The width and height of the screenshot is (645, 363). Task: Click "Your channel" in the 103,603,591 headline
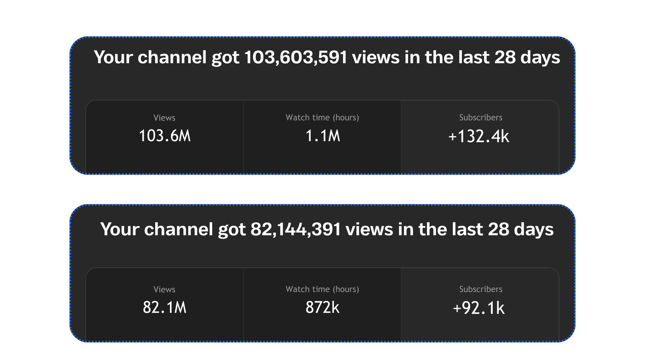[x=150, y=58]
